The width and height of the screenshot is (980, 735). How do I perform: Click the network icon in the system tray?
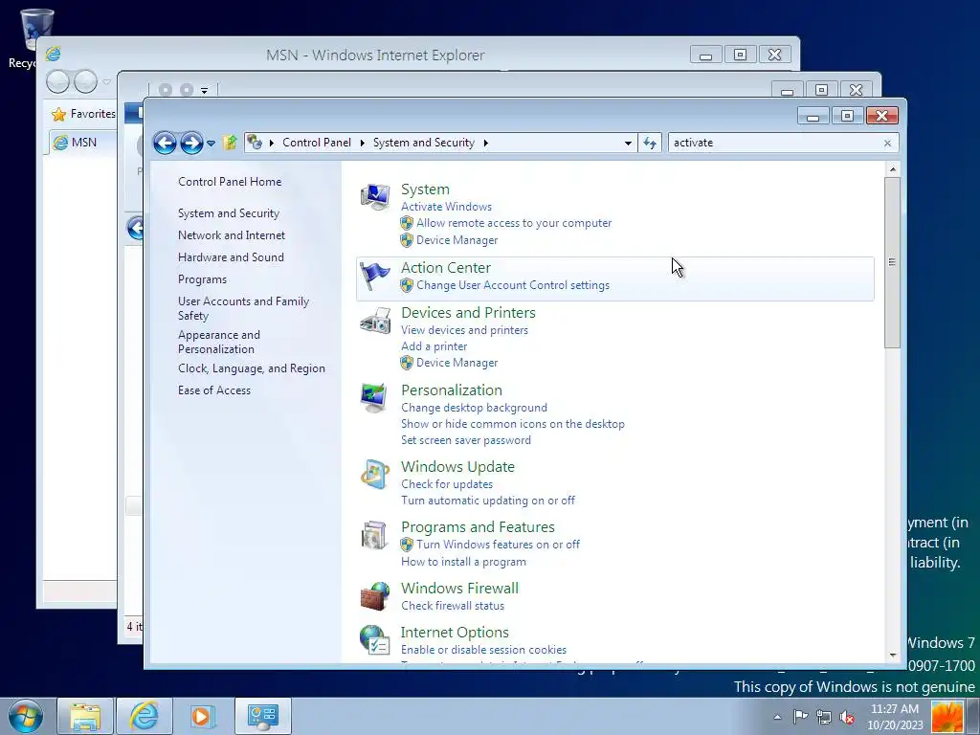pos(824,717)
